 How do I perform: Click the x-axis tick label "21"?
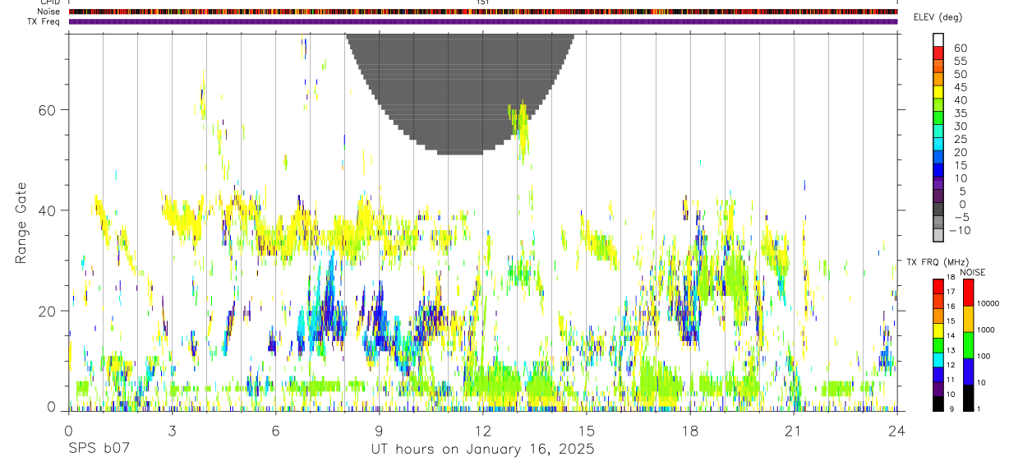tap(793, 431)
